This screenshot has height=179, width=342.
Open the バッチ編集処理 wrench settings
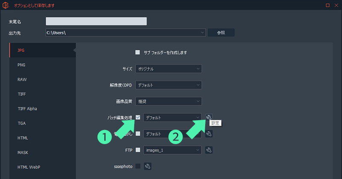(209, 117)
